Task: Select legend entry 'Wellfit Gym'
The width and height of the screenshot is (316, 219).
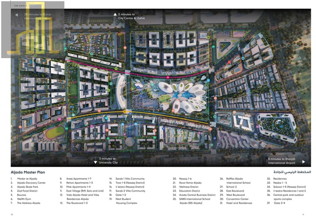Action: [x=24, y=199]
